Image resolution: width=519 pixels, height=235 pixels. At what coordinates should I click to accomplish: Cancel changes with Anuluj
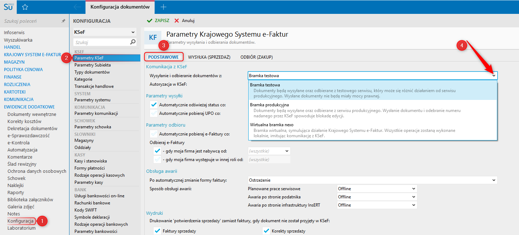(x=185, y=21)
